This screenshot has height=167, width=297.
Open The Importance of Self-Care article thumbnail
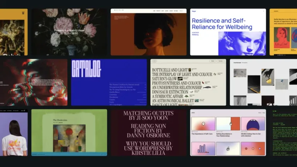[x=203, y=124]
